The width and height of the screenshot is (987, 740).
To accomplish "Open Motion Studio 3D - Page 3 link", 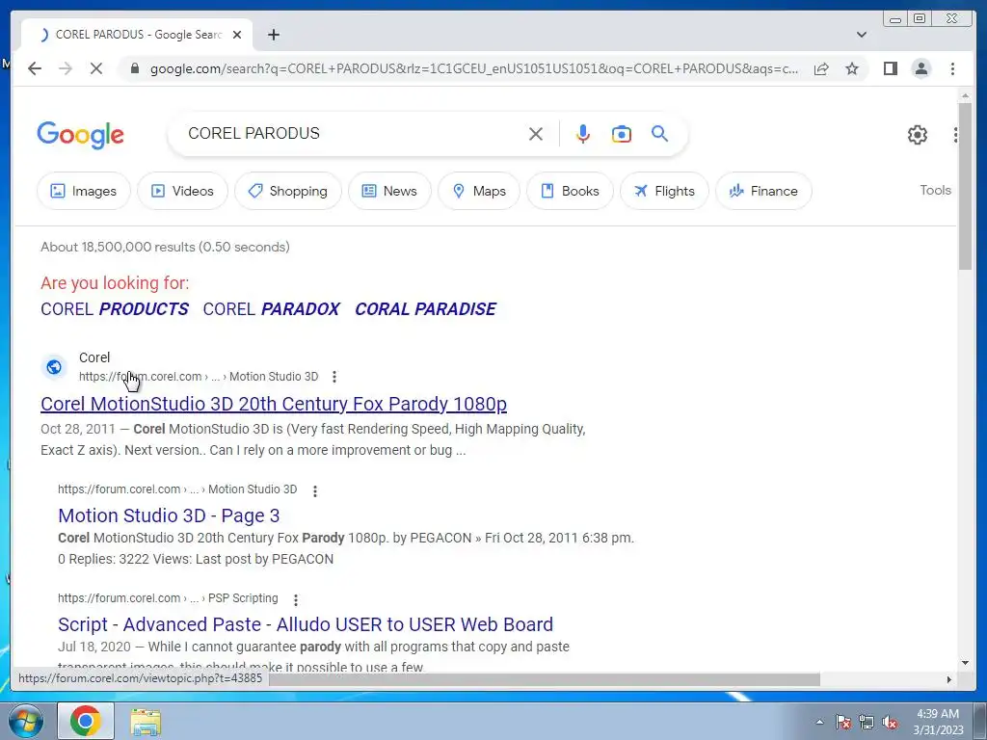I will [x=169, y=515].
